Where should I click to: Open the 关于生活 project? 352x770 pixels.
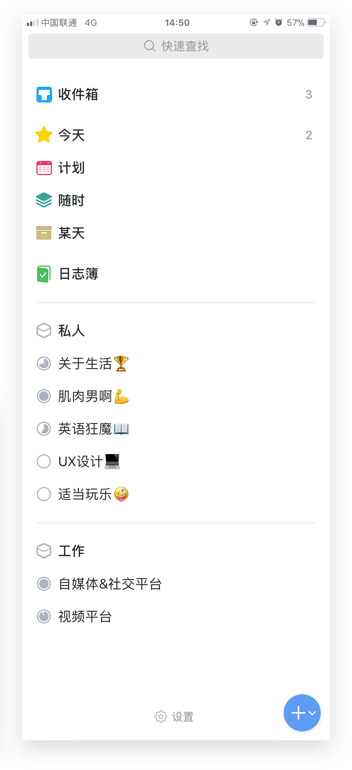coord(93,363)
